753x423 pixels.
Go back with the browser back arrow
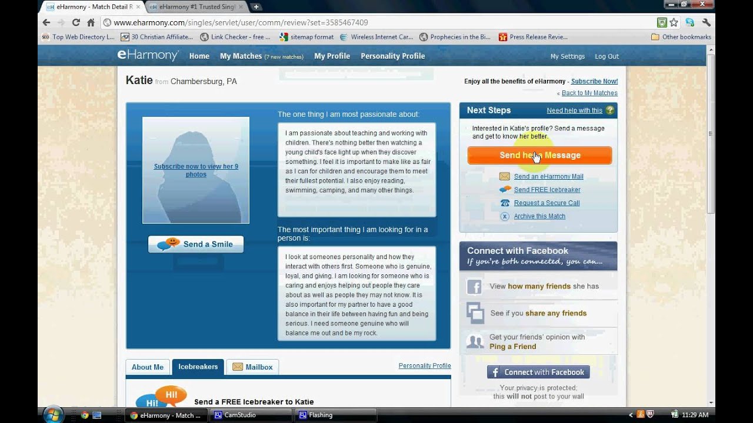pyautogui.click(x=46, y=22)
